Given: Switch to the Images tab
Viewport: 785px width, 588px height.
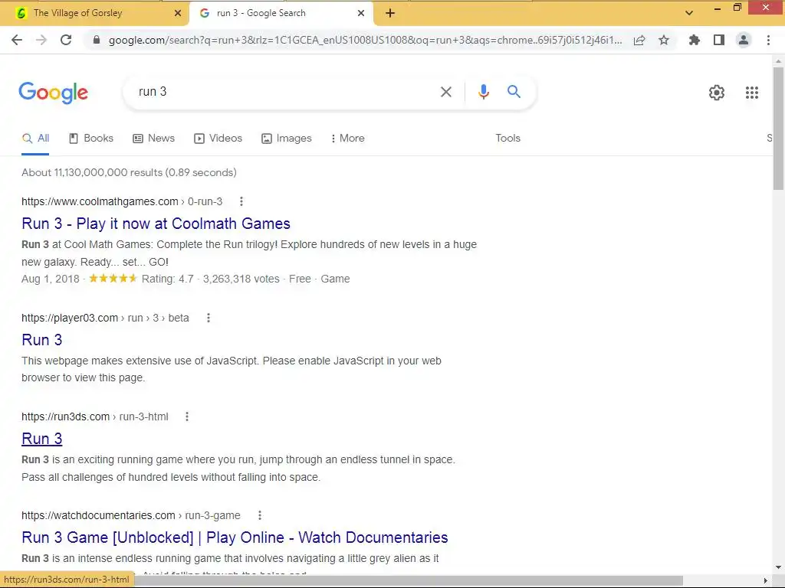Looking at the screenshot, I should 287,139.
